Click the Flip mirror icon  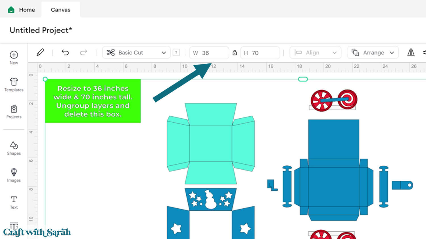coord(411,52)
